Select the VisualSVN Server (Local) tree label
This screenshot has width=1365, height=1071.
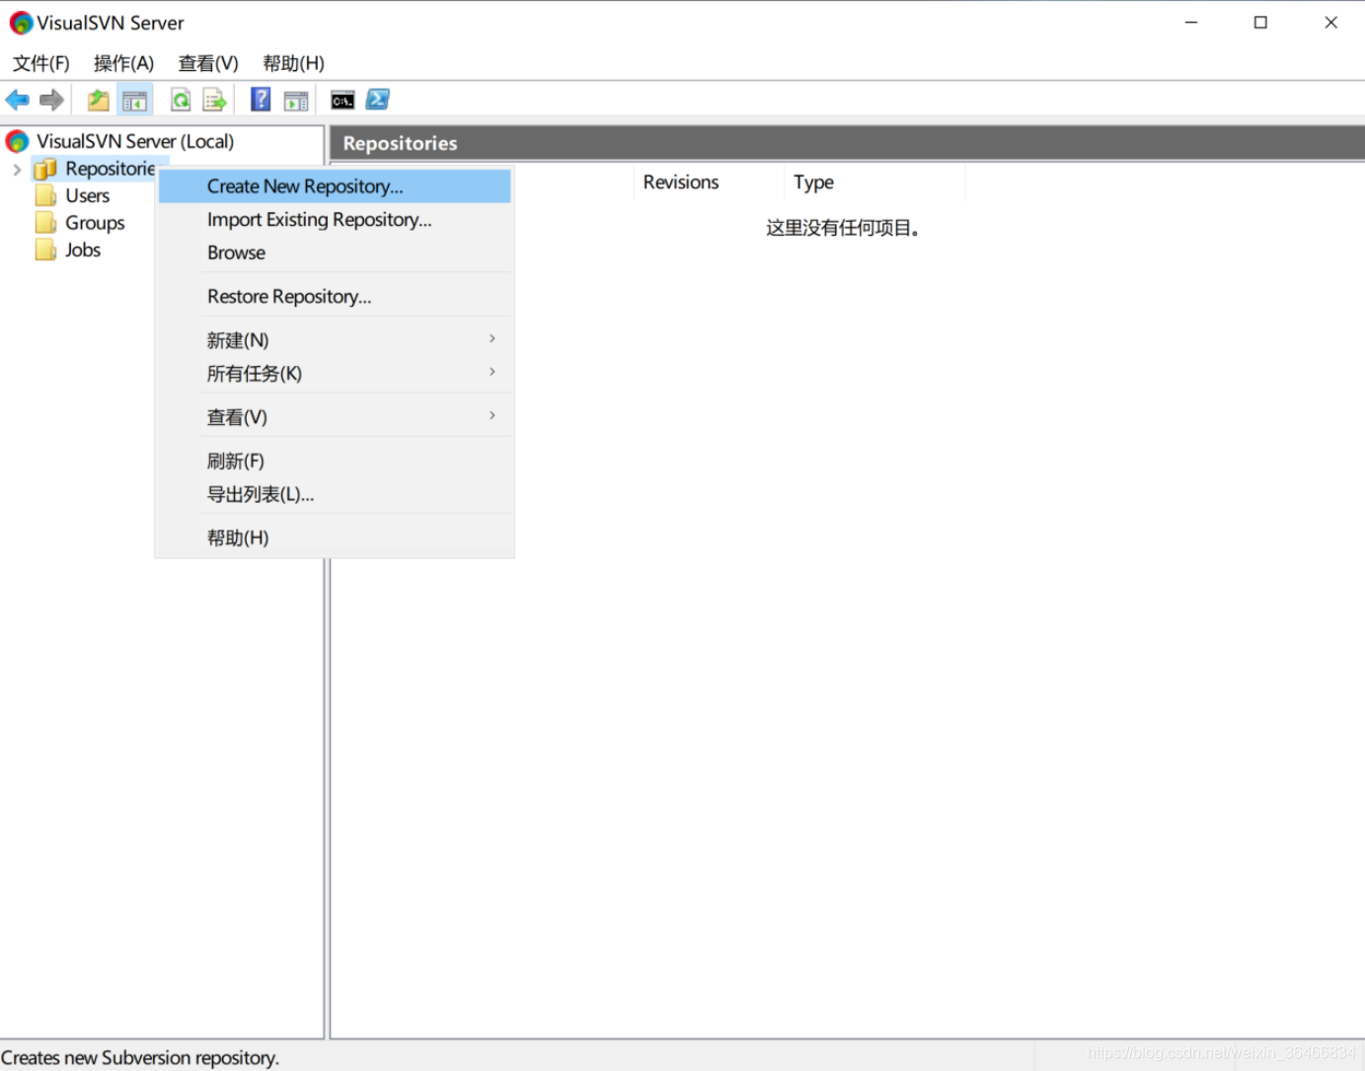tap(135, 141)
